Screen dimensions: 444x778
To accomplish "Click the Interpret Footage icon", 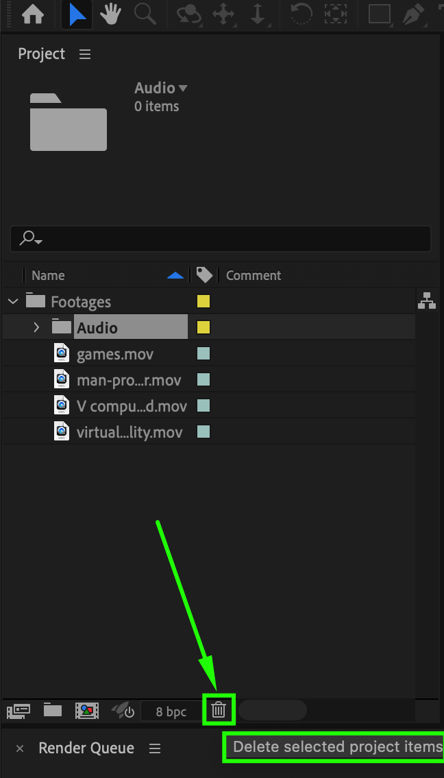I will [18, 711].
